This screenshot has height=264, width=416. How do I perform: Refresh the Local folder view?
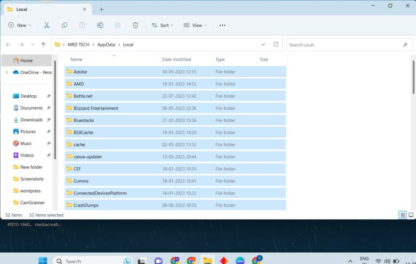276,44
